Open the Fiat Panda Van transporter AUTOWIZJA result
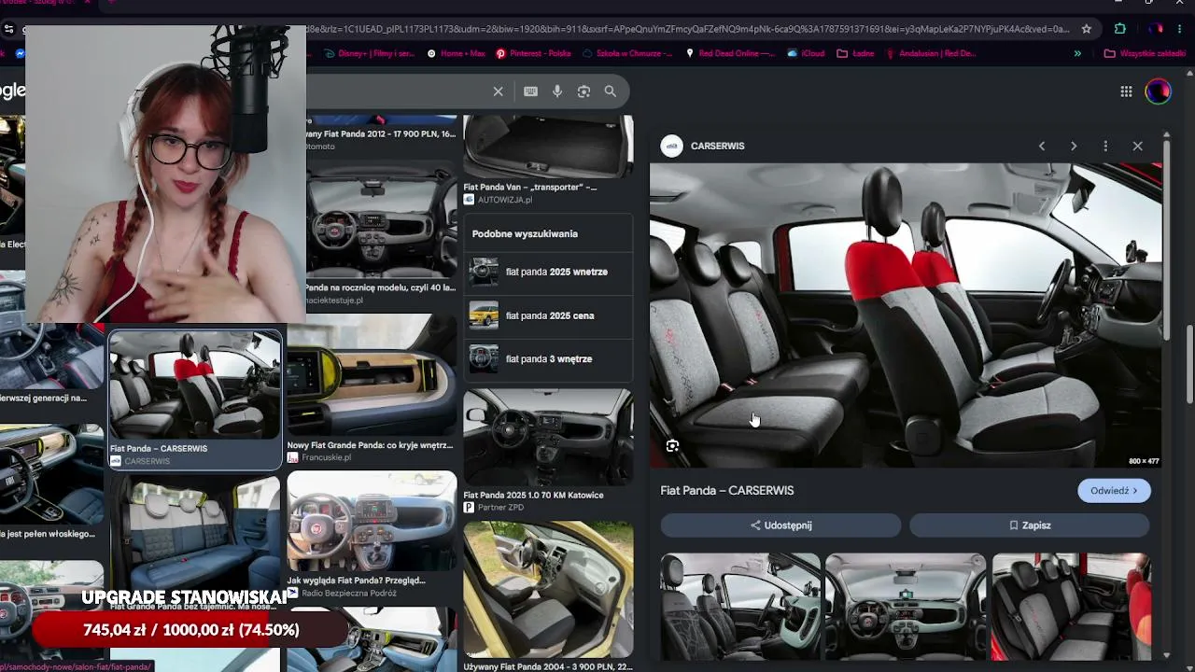1195x672 pixels. (548, 147)
